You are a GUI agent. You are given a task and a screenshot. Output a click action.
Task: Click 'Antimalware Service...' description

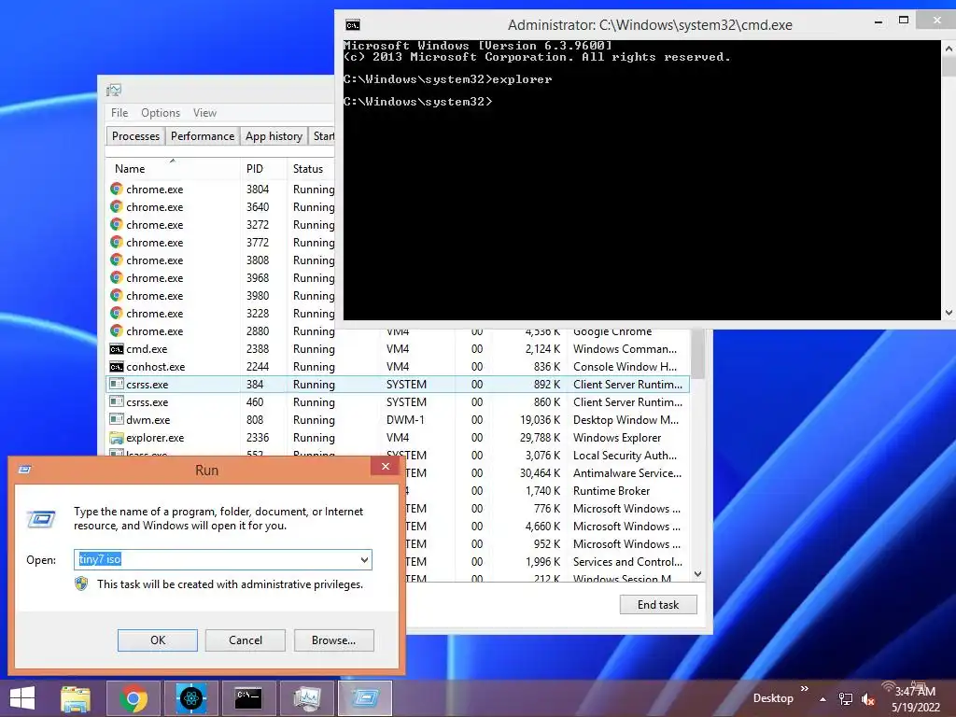627,473
